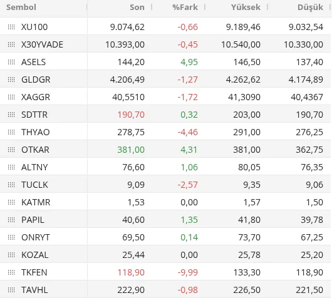Viewport: 332px width, 298px height.
Task: Select the XAGGR symbol name
Action: 36,97
